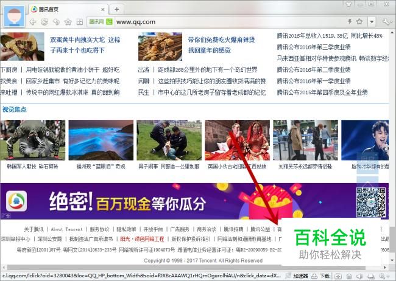Open article 带你们免费吃火爆麻辣烫
The height and width of the screenshot is (281, 396).
[222, 45]
